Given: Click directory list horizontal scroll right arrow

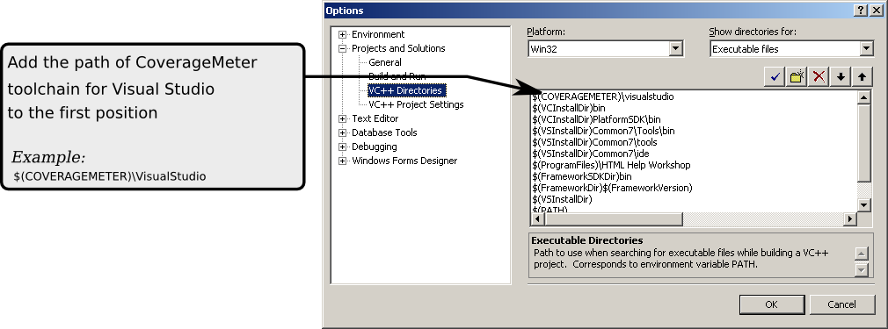Looking at the screenshot, I should pos(850,218).
